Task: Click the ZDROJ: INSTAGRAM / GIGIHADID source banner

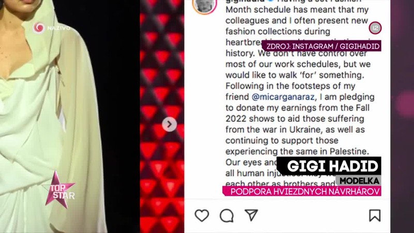Action: [x=321, y=46]
